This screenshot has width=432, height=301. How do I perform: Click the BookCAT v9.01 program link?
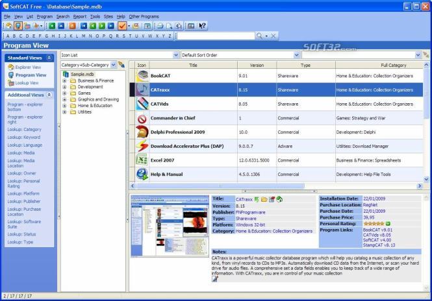point(377,229)
